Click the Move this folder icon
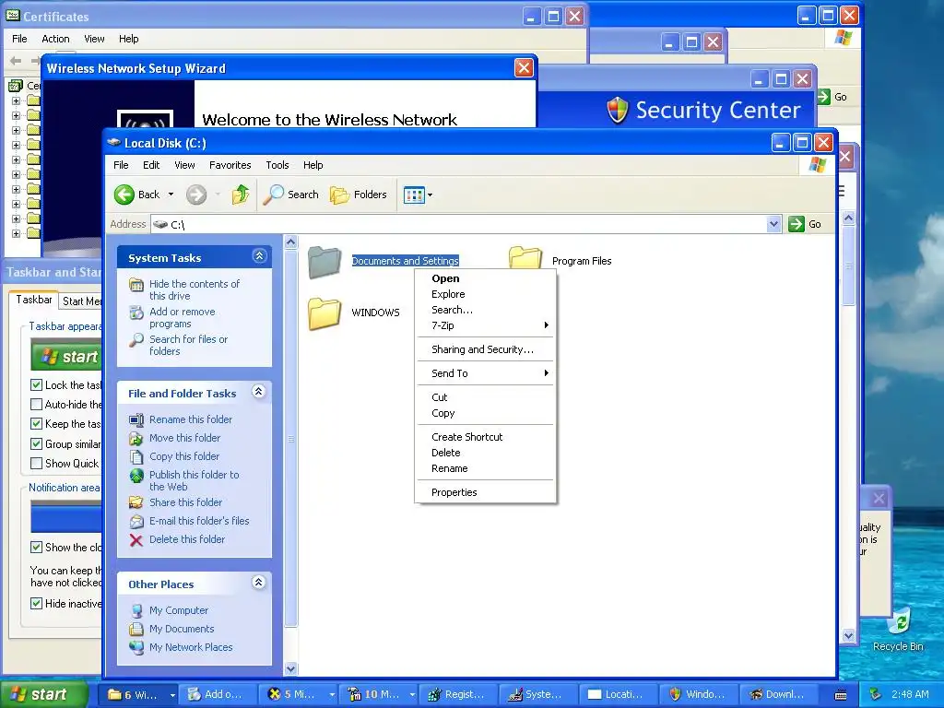 136,438
